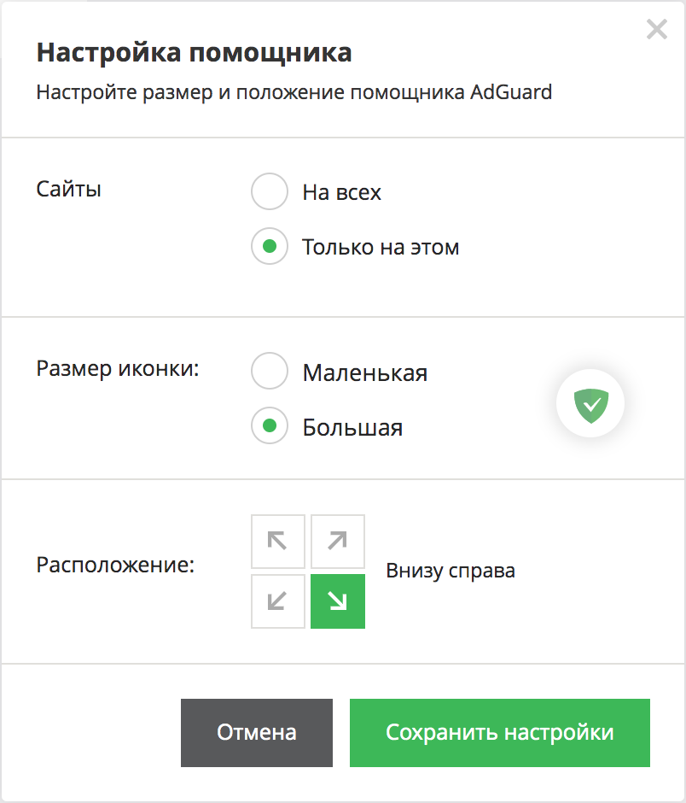The width and height of the screenshot is (686, 803).
Task: Choose the top-left position arrow
Action: tap(278, 542)
